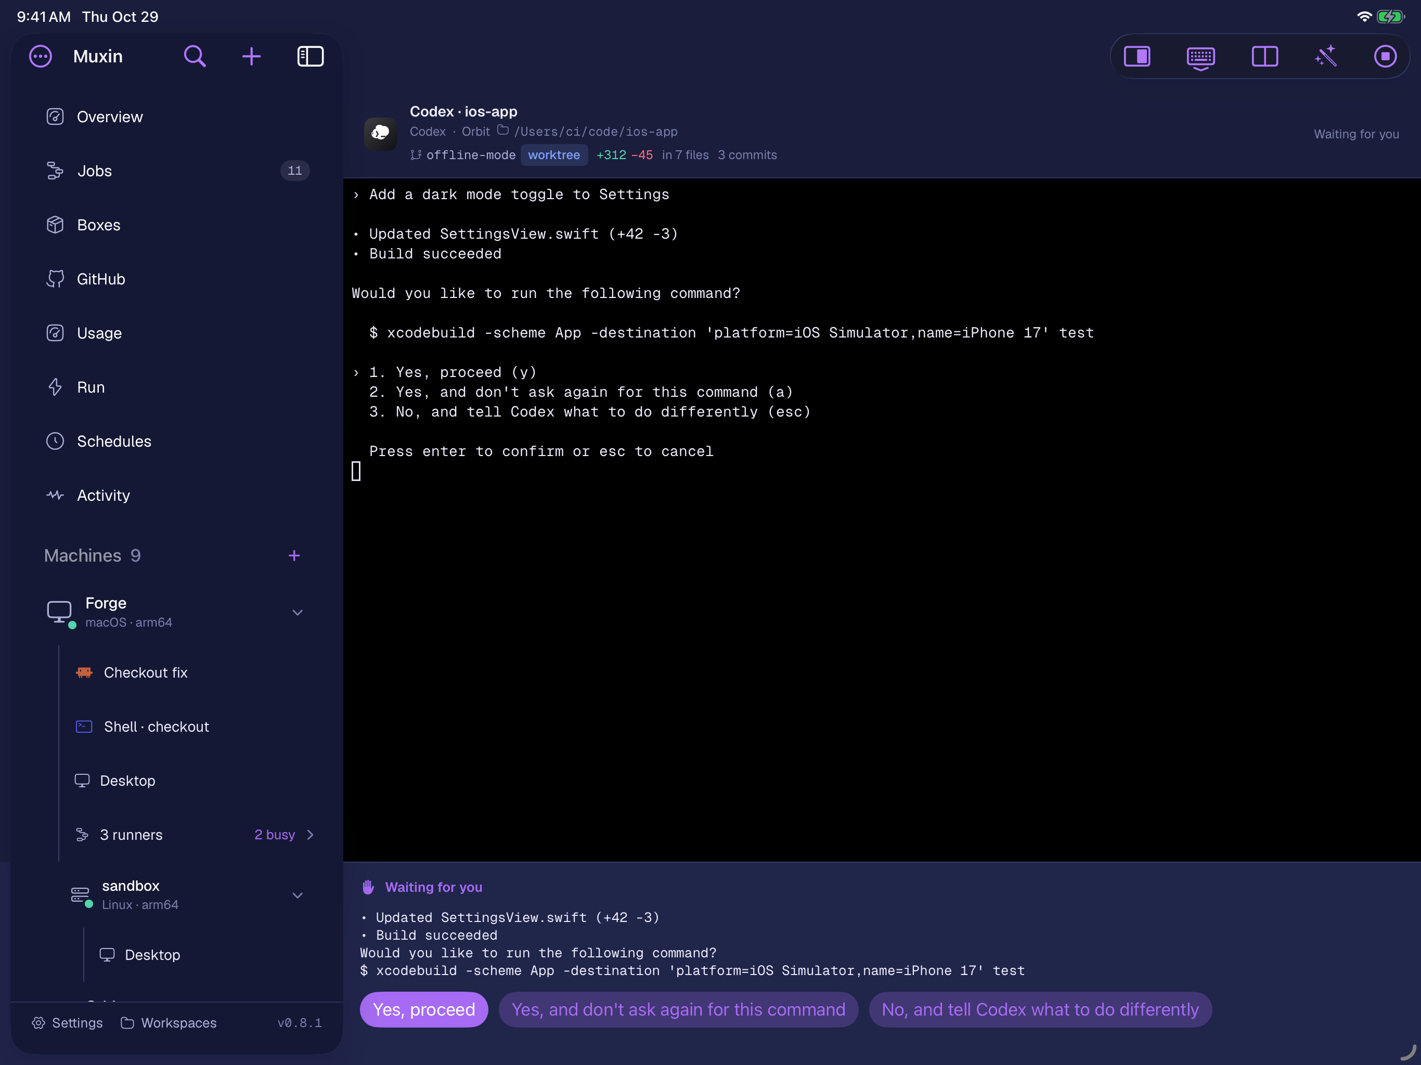Click the magic wand sparkle icon

pyautogui.click(x=1326, y=57)
